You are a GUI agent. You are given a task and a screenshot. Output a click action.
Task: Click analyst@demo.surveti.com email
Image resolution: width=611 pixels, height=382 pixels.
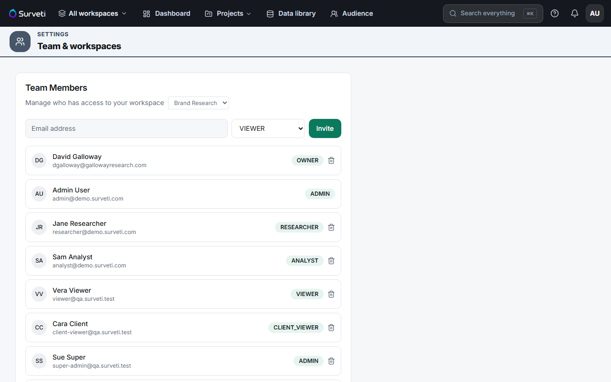click(89, 265)
